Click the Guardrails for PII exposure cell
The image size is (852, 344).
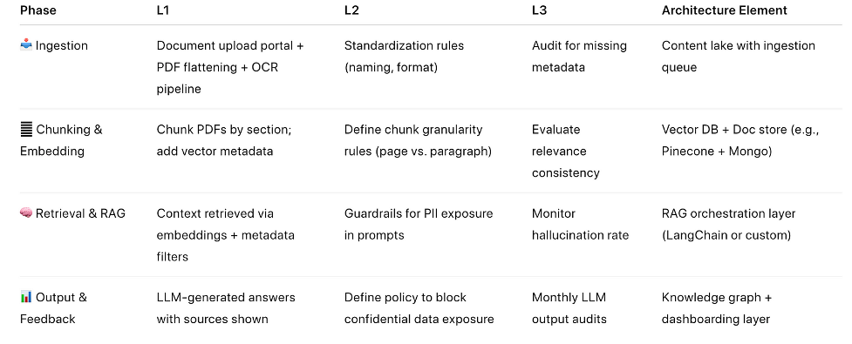419,224
